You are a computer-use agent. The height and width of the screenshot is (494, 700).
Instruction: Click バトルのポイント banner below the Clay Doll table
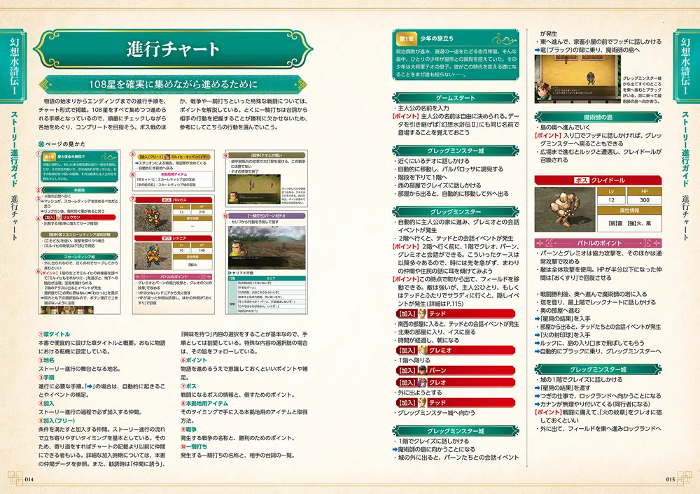click(598, 244)
